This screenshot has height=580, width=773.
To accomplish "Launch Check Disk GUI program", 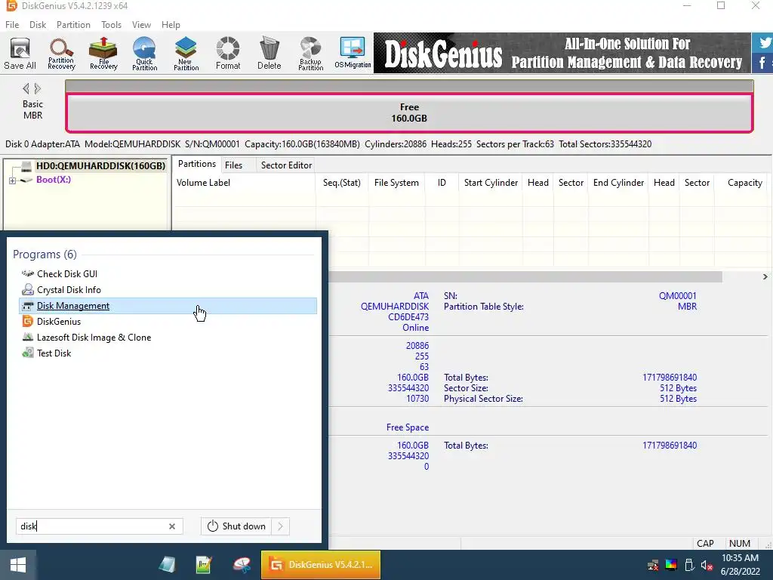I will point(168,273).
